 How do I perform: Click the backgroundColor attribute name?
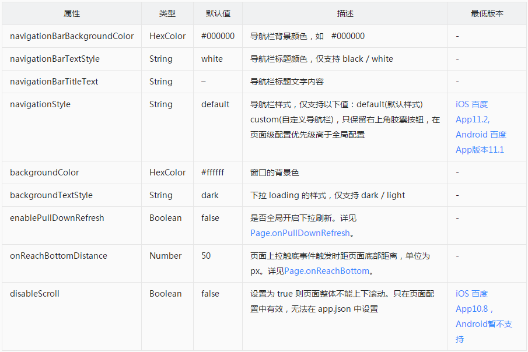pos(43,173)
